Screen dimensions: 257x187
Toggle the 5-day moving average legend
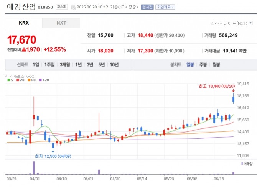(9, 80)
